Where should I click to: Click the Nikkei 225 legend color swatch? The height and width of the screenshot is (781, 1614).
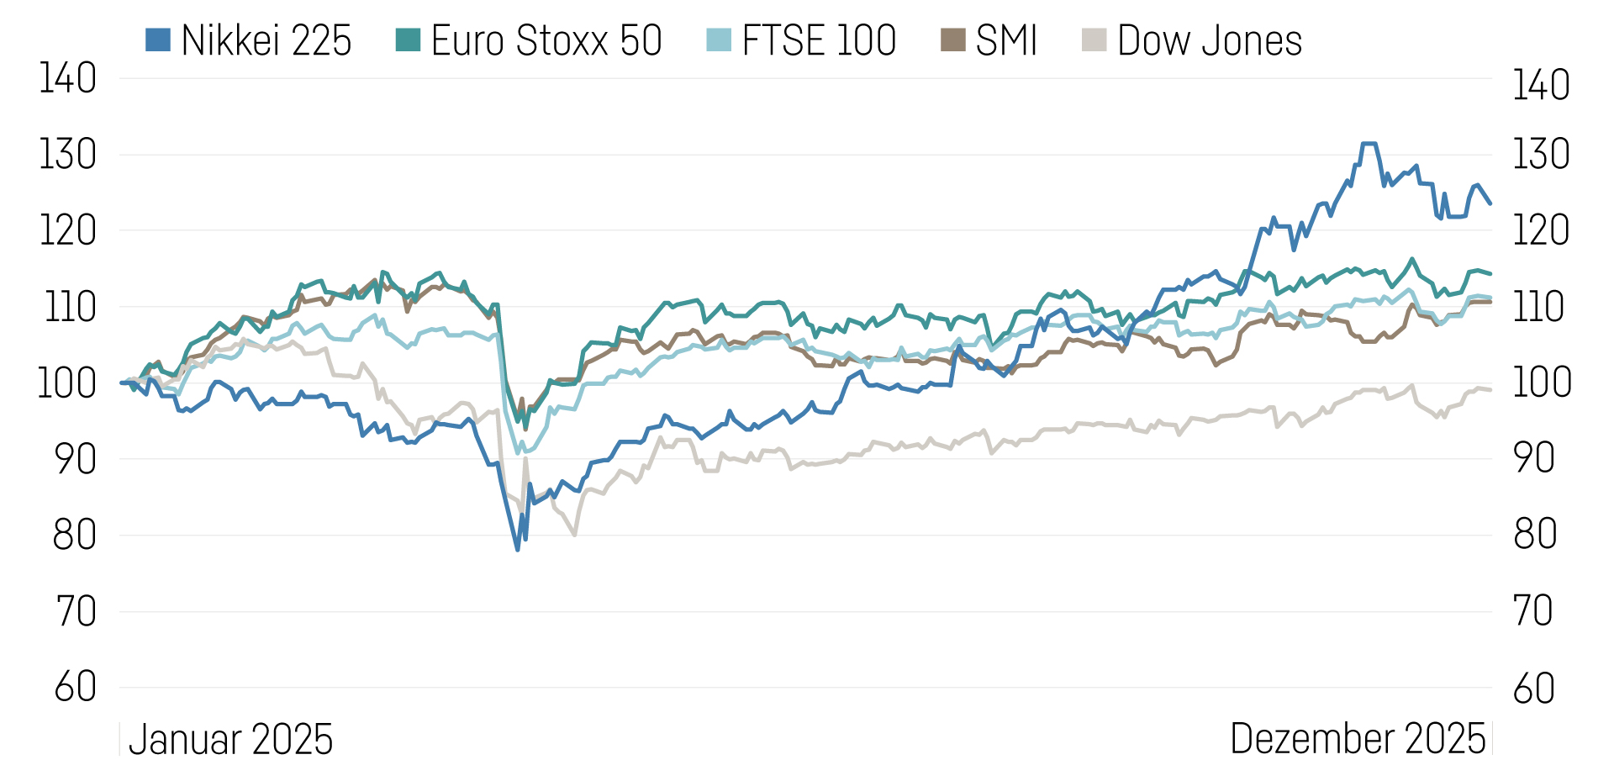click(158, 40)
